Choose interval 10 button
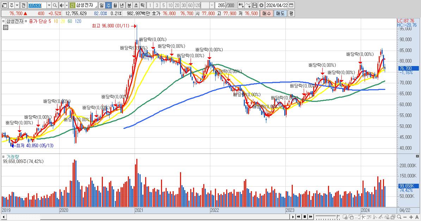The image size is (421, 221). click(x=170, y=5)
